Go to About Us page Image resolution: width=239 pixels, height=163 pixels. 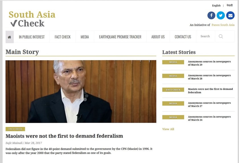tap(158, 37)
